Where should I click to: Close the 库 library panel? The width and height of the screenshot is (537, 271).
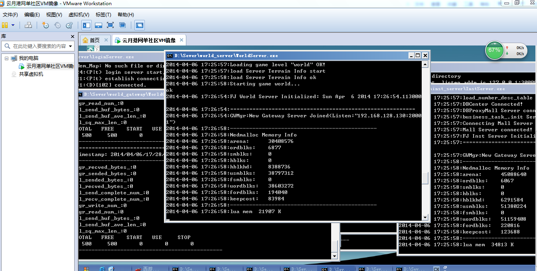point(72,36)
